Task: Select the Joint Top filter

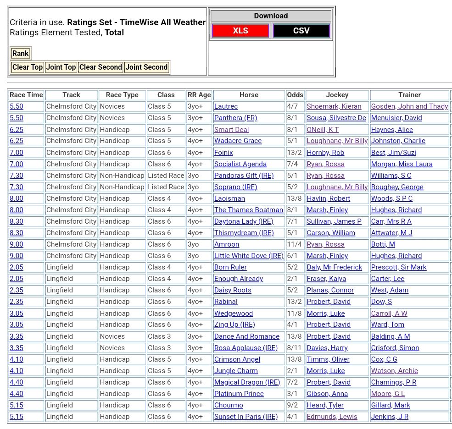Action: click(x=61, y=67)
